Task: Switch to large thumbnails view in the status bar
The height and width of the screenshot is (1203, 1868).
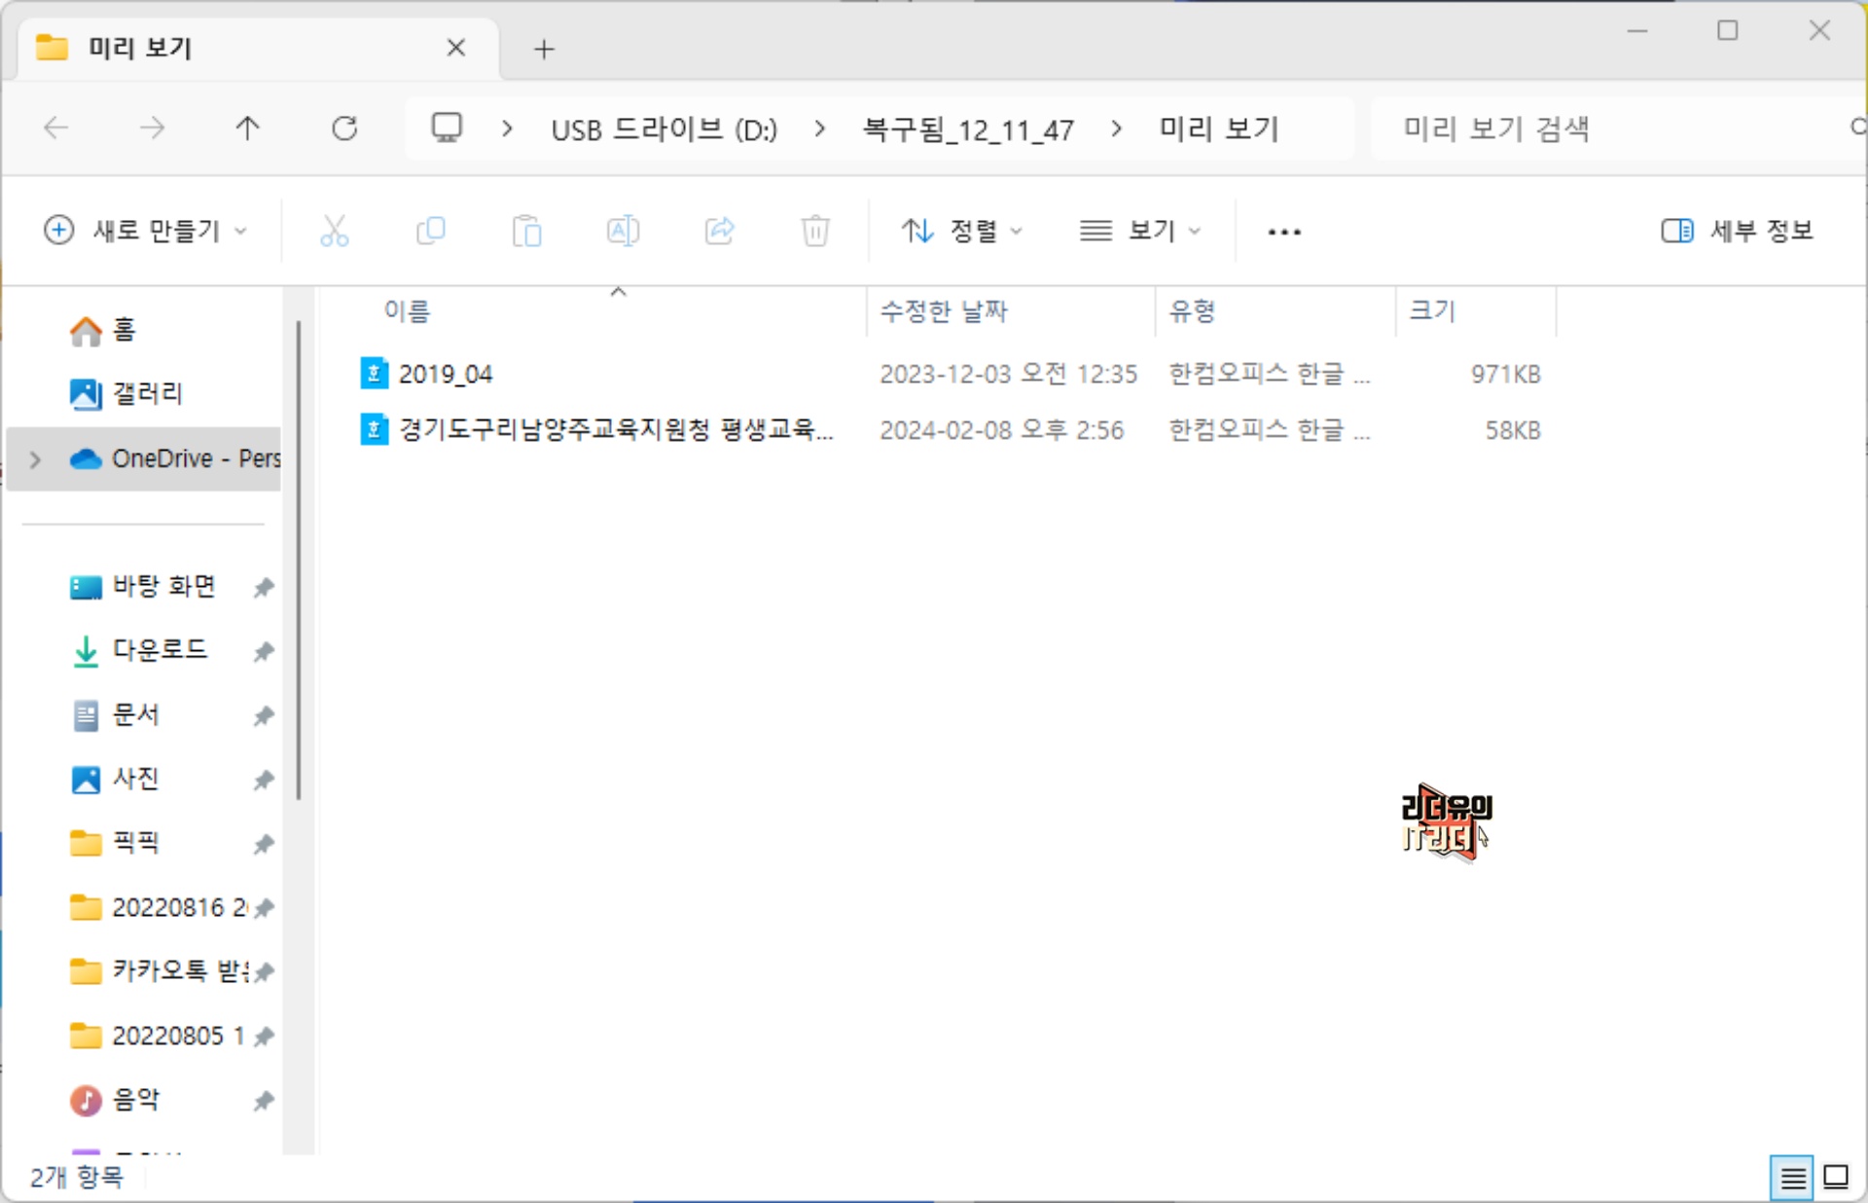Action: [1836, 1178]
